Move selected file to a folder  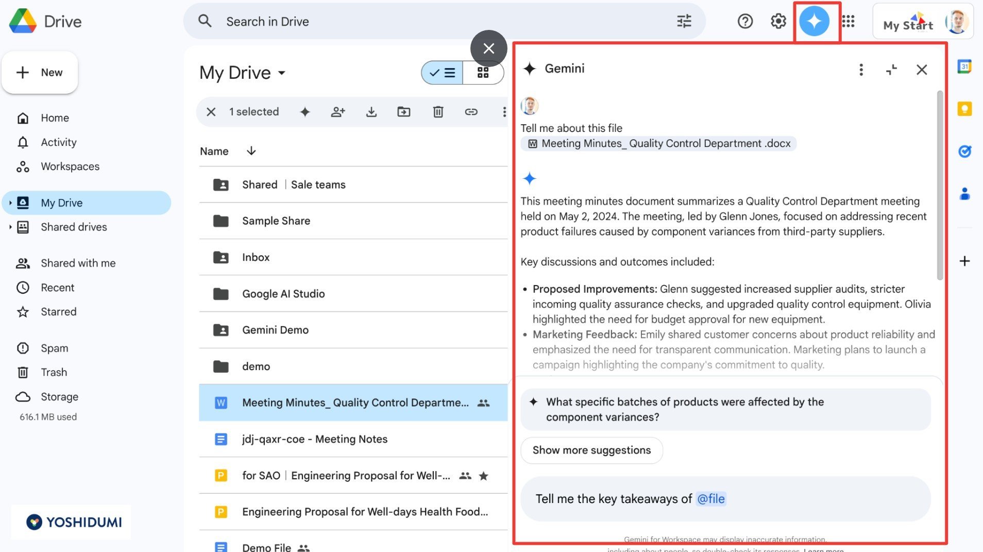click(x=404, y=112)
